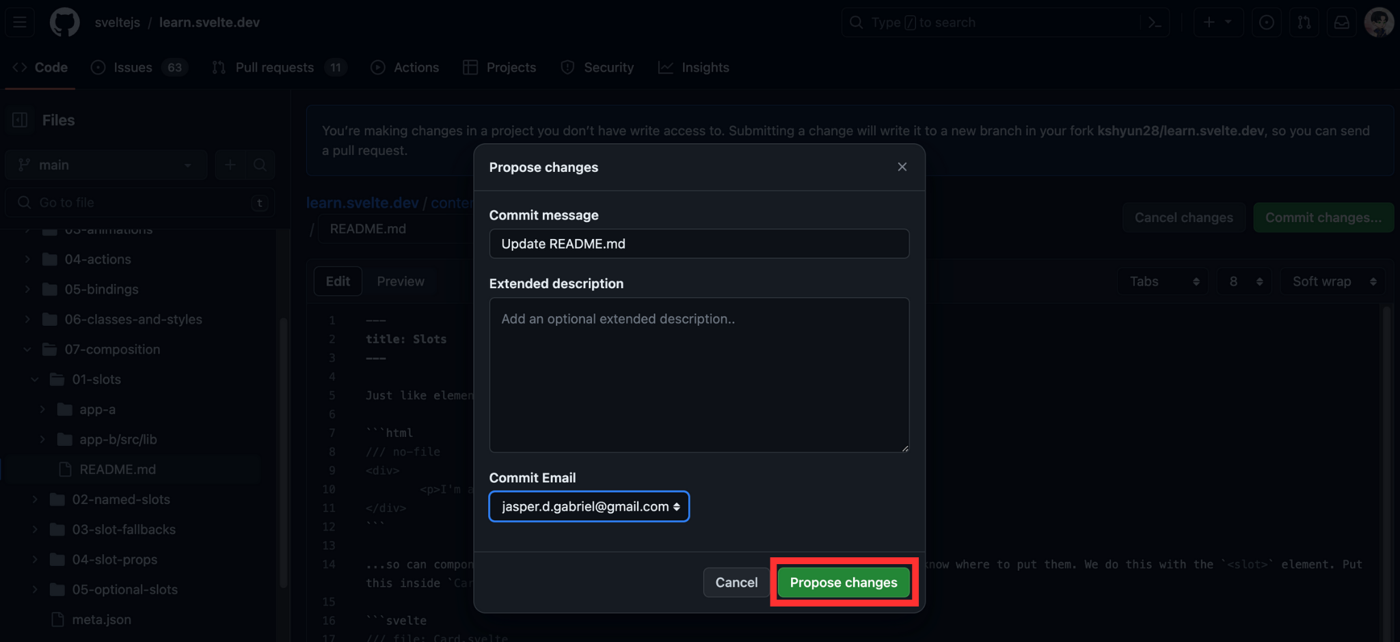Cancel the proposed changes dialog
Screen dimensions: 1400x642
(x=736, y=582)
